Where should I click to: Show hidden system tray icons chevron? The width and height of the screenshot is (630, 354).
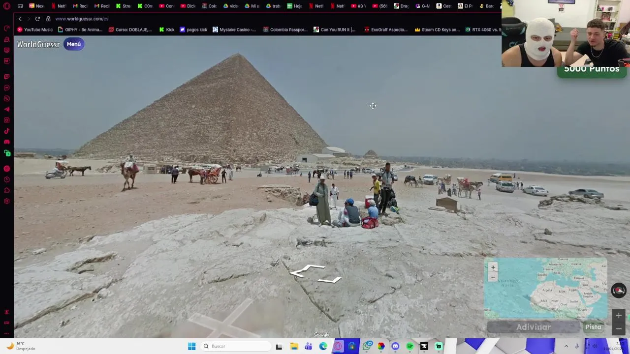point(566,346)
